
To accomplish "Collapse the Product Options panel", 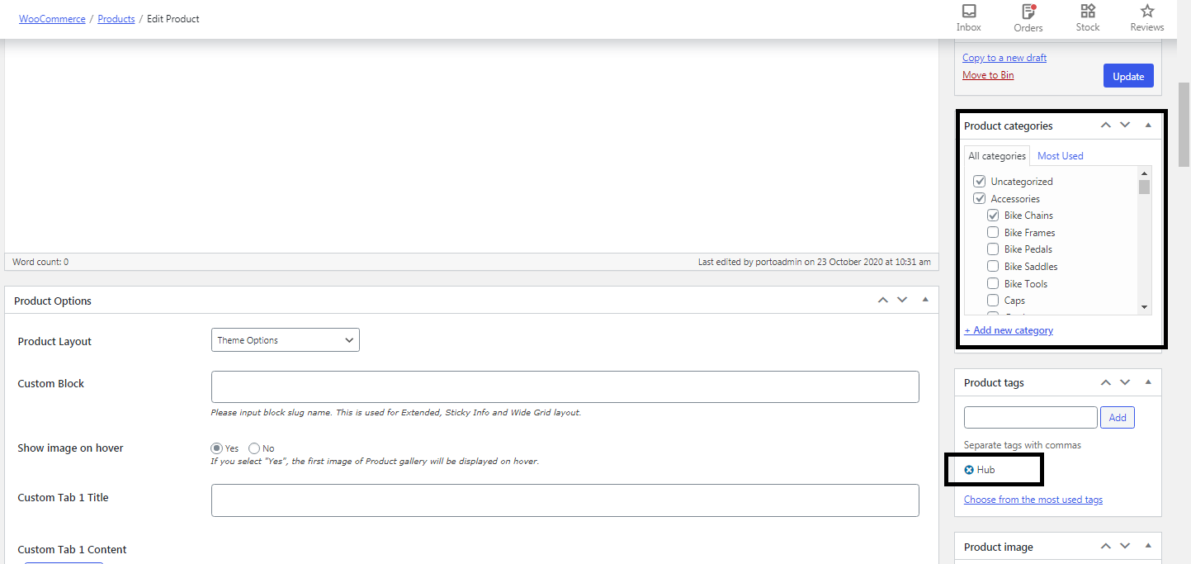I will 924,301.
